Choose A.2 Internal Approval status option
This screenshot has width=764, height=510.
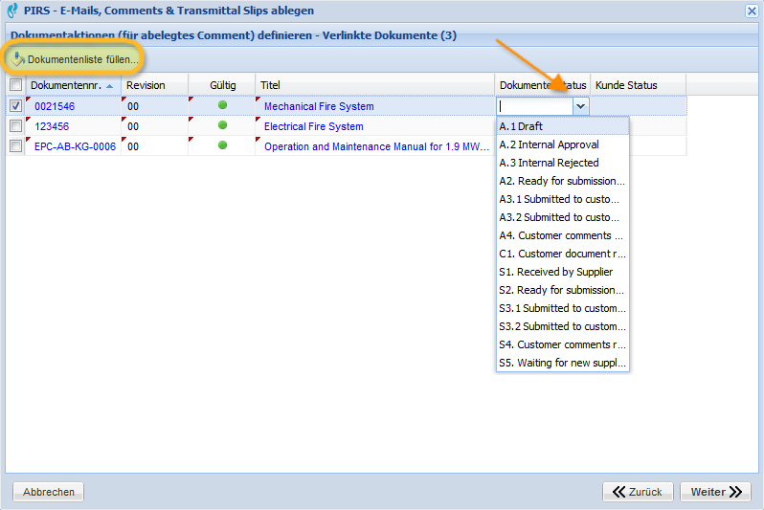tap(549, 144)
